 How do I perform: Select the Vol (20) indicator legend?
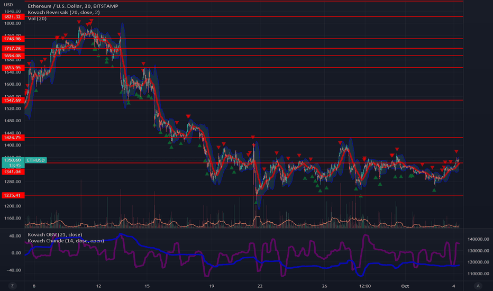[x=37, y=19]
